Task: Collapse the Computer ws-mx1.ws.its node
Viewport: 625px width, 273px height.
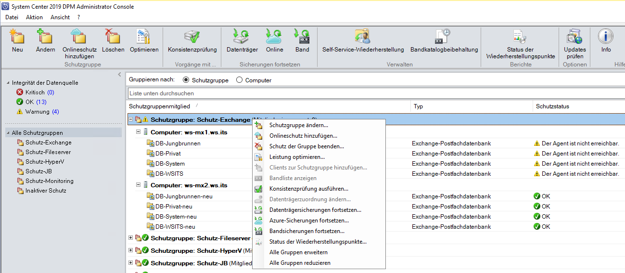Action: [x=138, y=131]
